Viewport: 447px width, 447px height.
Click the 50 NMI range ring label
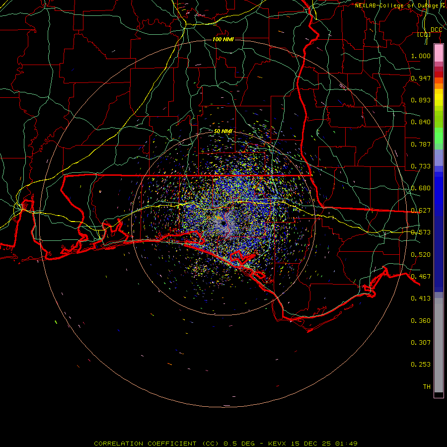tap(223, 131)
